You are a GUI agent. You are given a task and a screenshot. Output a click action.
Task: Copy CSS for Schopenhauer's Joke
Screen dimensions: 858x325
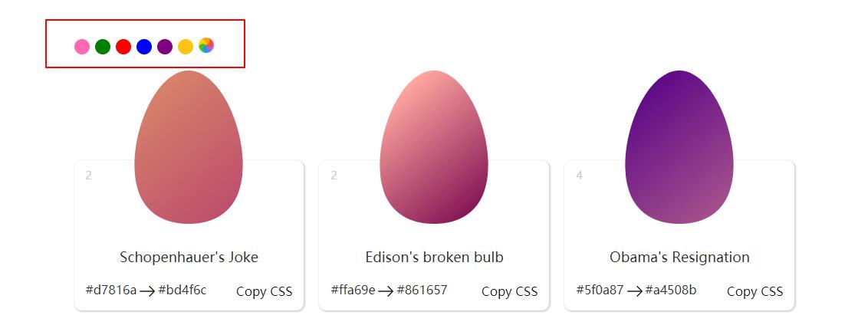coord(264,291)
